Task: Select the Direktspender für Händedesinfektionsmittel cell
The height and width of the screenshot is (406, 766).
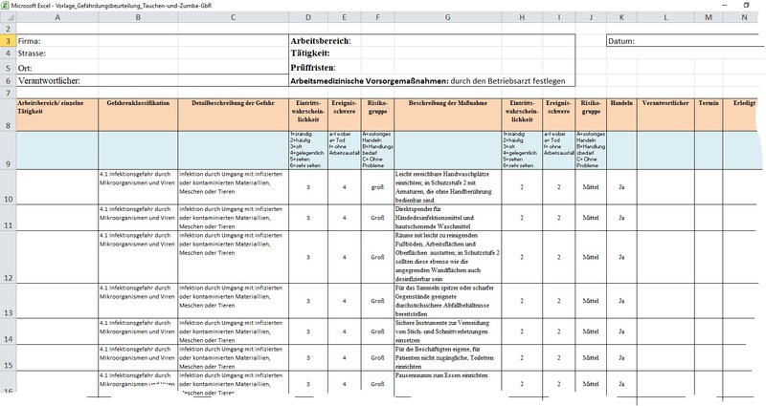Action: pyautogui.click(x=448, y=217)
